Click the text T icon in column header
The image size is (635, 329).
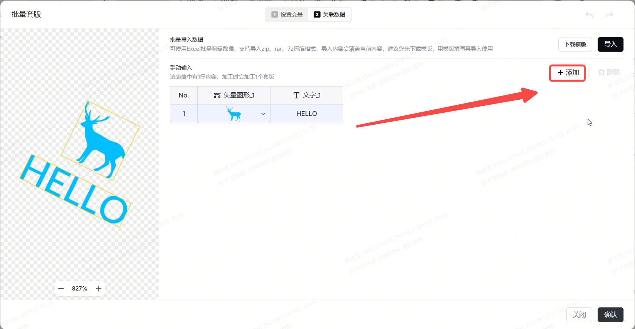(x=296, y=95)
